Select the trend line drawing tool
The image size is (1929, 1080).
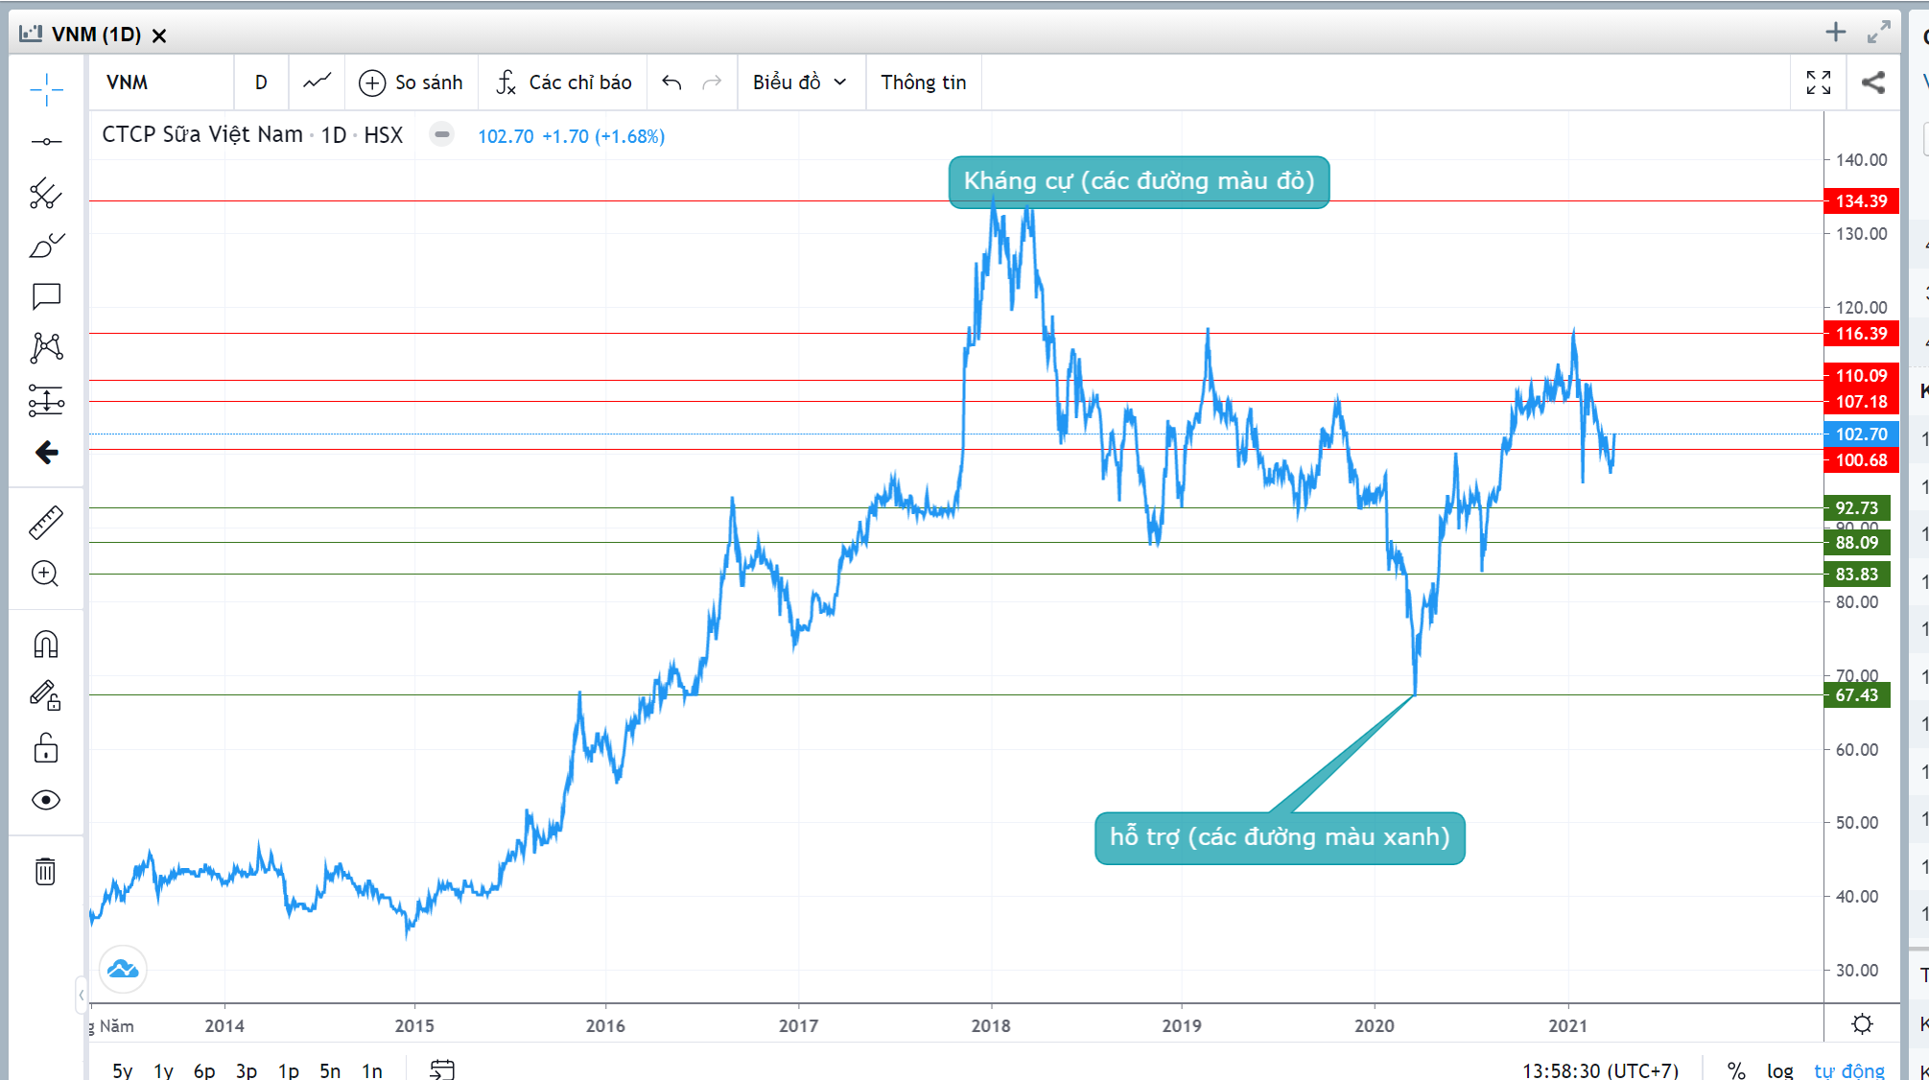pos(46,142)
